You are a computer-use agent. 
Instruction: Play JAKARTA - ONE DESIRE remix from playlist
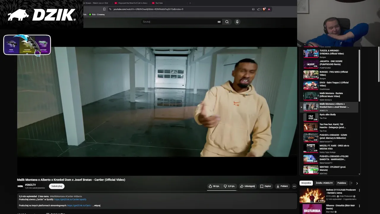click(x=330, y=64)
